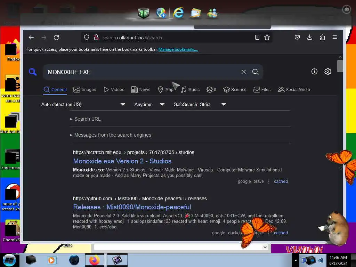The height and width of the screenshot is (267, 356).
Task: Open the Auto-detect language dropdown
Action: [x=83, y=104]
